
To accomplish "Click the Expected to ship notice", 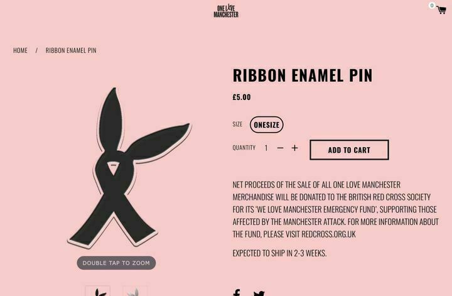I will [x=279, y=253].
